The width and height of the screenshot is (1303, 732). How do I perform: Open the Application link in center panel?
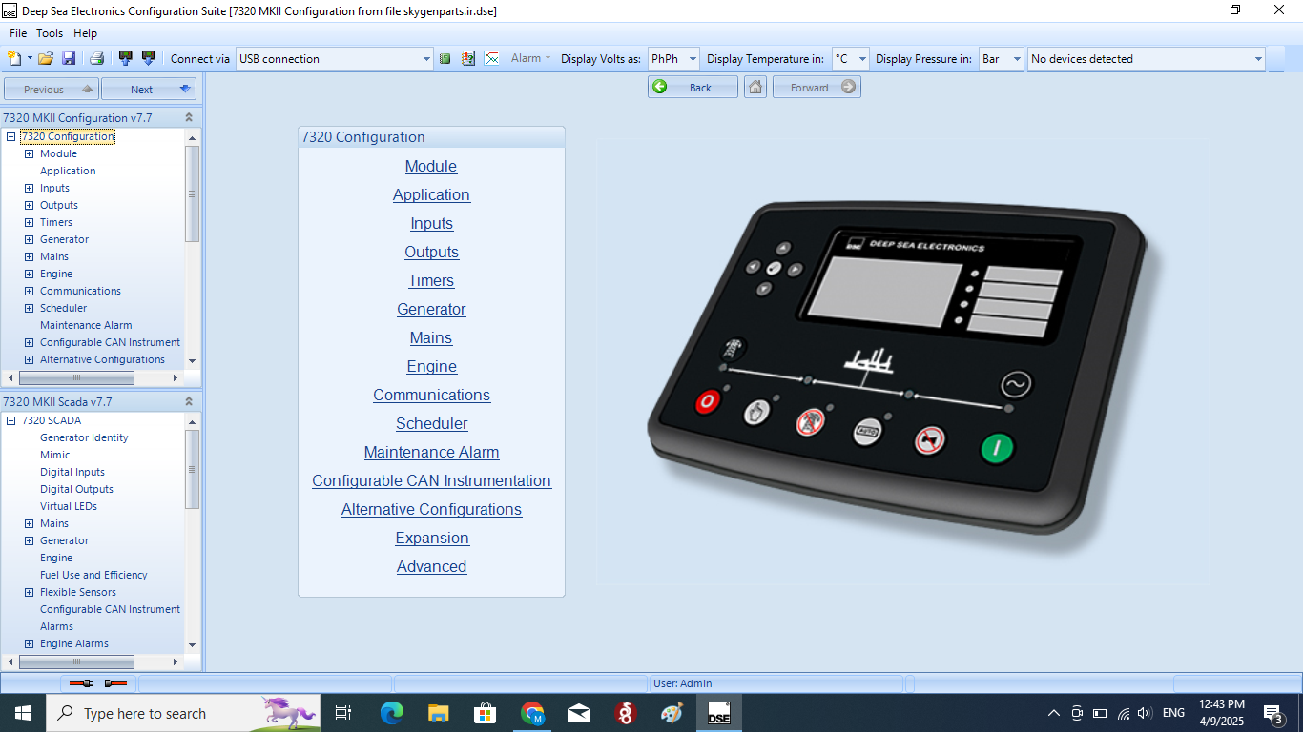click(x=431, y=194)
